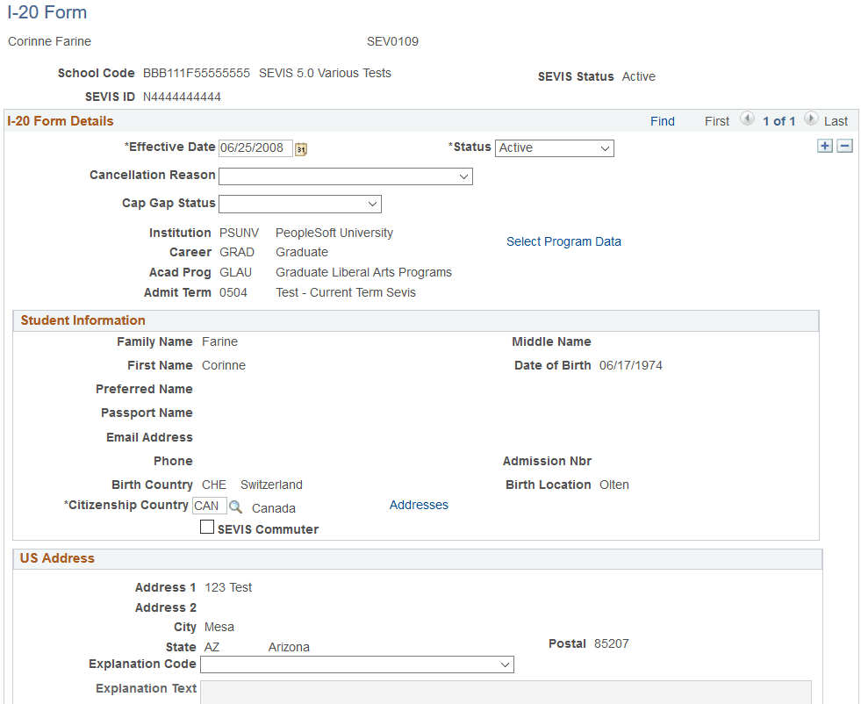Image resolution: width=861 pixels, height=704 pixels.
Task: Click Address 1 value 123 Test
Action: [x=228, y=587]
